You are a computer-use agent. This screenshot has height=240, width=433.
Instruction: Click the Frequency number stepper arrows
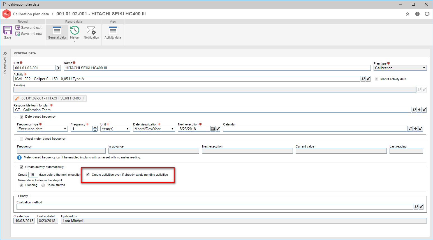tap(95, 129)
